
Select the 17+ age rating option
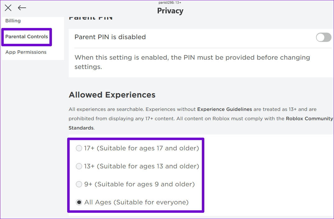(79, 148)
